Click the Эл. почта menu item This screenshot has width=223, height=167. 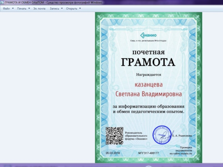click(x=39, y=9)
